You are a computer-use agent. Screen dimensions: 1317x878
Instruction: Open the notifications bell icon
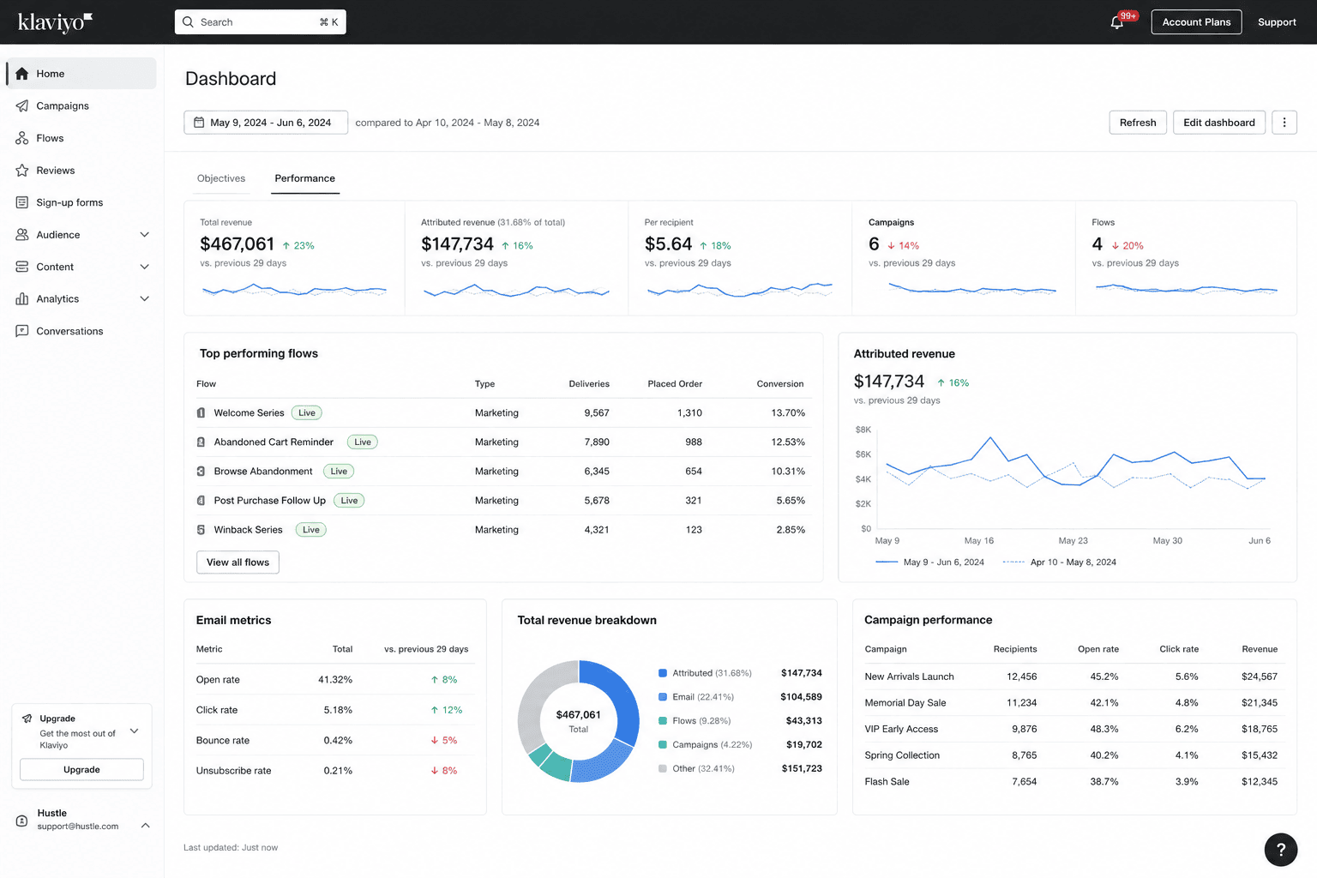(1116, 23)
